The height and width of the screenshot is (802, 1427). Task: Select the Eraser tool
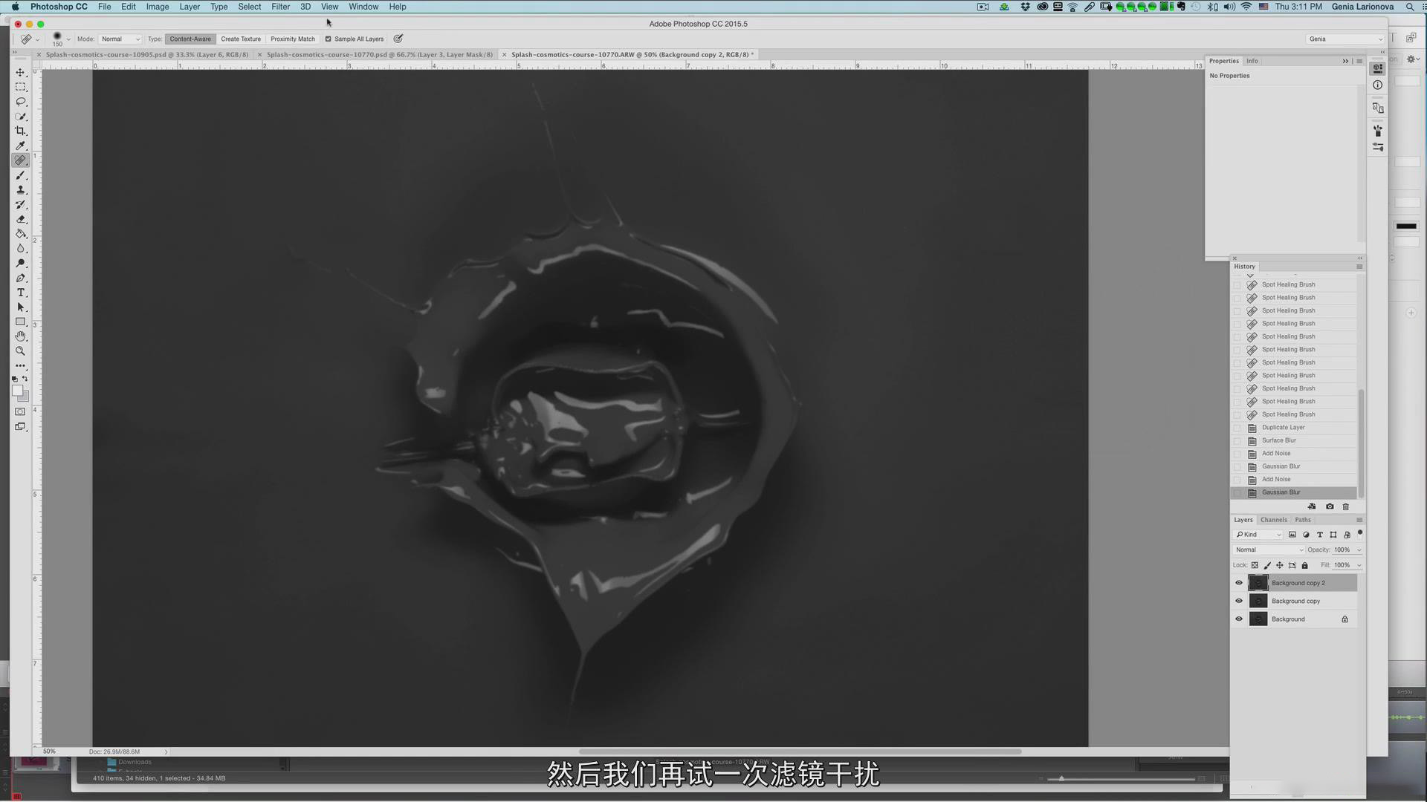tap(21, 219)
